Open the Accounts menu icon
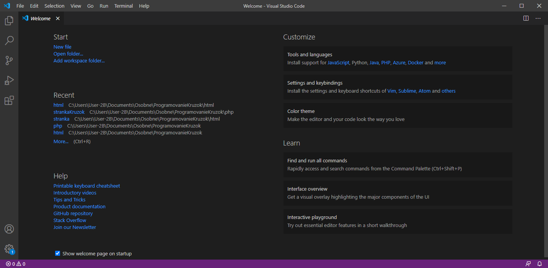This screenshot has width=548, height=268. tap(9, 229)
